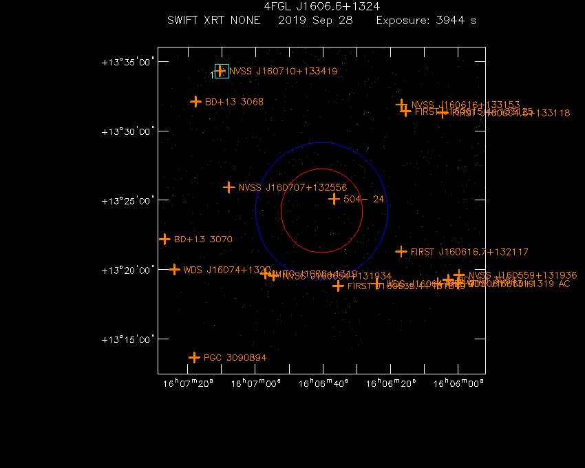Click the NVSS J160559+131936 label
This screenshot has height=468, width=585.
(522, 275)
